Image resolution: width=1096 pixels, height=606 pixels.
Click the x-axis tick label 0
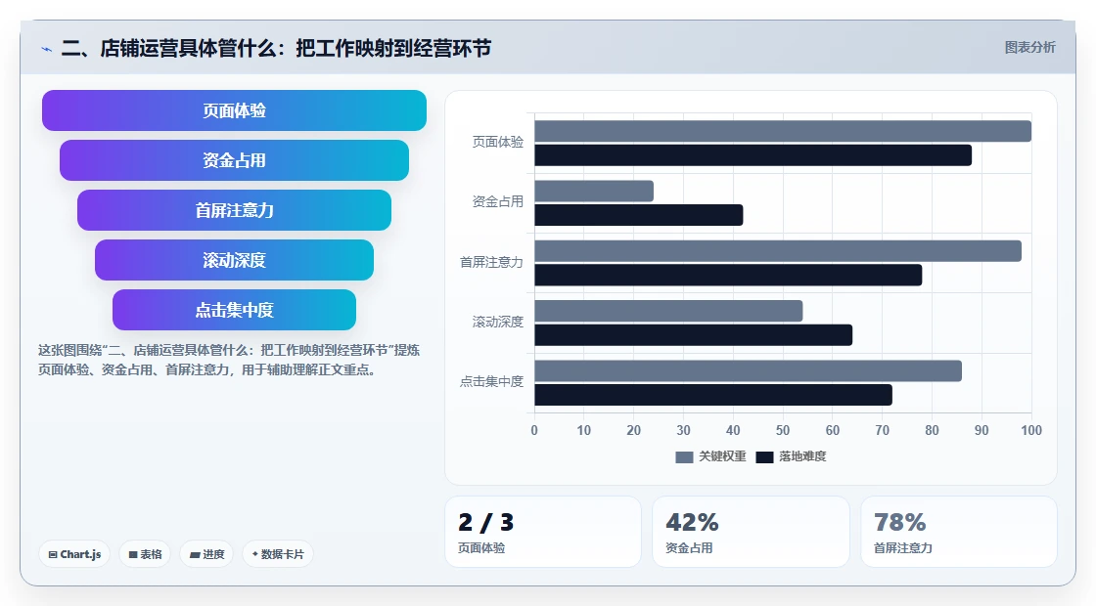[534, 431]
